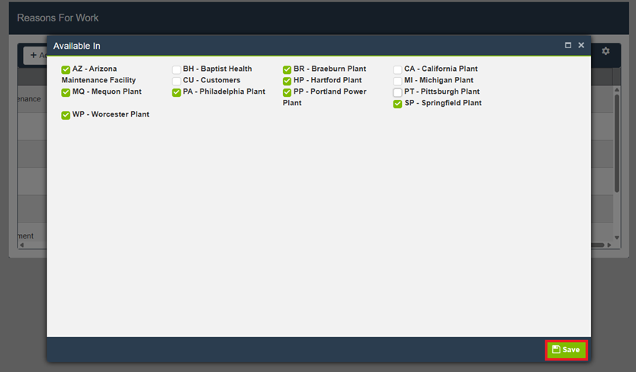Uncheck AZ - Arizona Maintenance Facility
The image size is (636, 372).
click(66, 69)
